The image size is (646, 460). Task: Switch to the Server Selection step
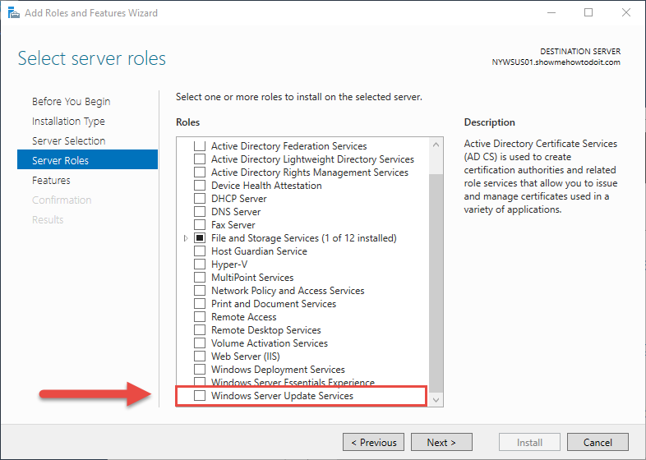tap(69, 140)
